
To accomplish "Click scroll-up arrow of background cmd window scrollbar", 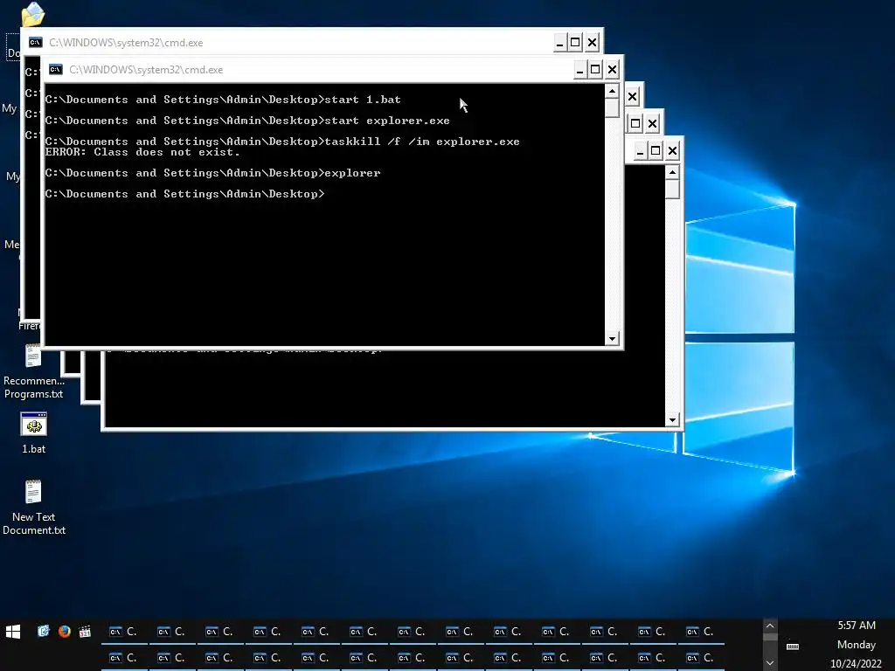I will click(672, 172).
